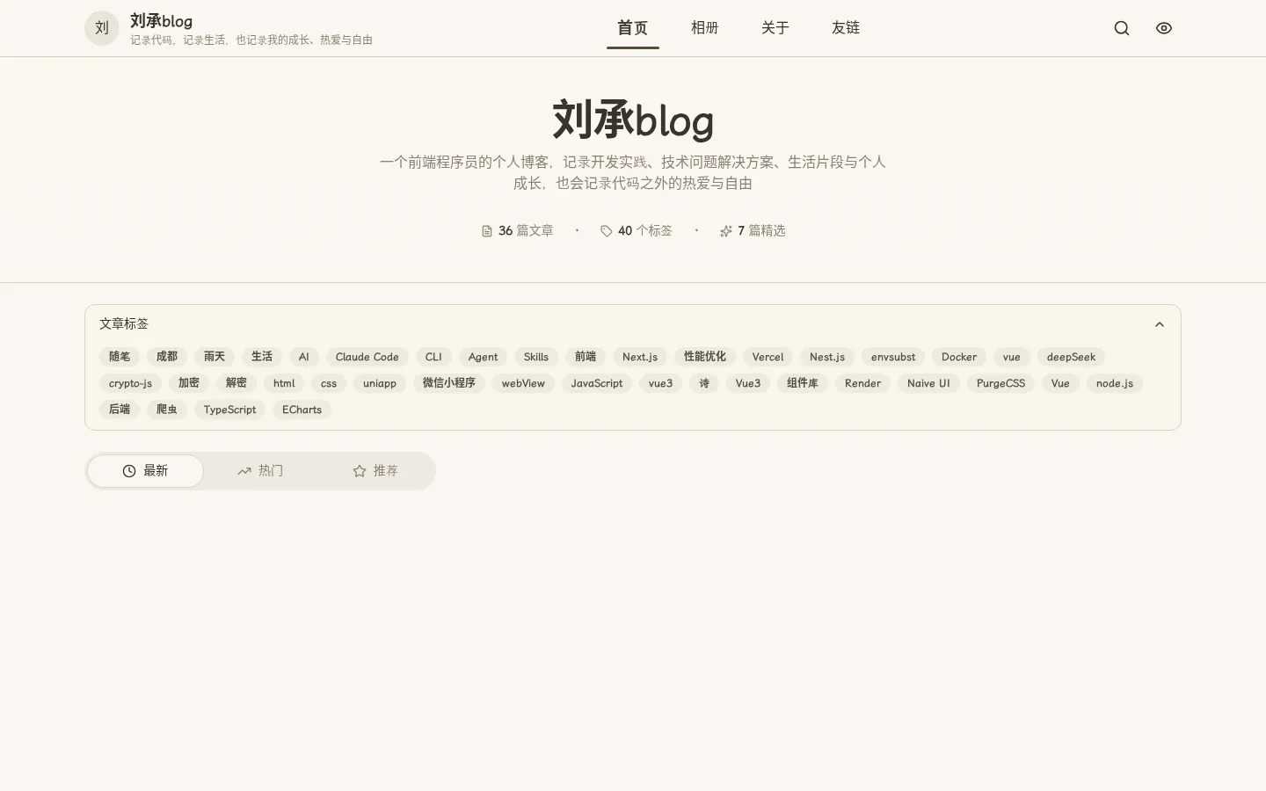The height and width of the screenshot is (791, 1266).
Task: Filter by the Nest.js tag
Action: click(827, 357)
